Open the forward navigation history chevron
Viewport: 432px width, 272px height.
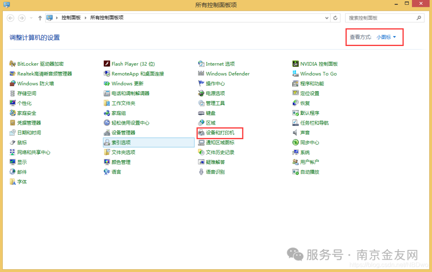pyautogui.click(x=30, y=18)
